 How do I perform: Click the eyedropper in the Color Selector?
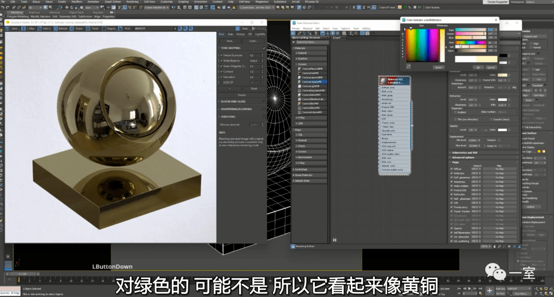click(x=408, y=66)
